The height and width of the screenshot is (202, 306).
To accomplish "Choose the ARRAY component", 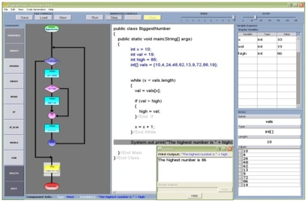I will (14, 51).
